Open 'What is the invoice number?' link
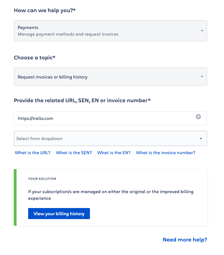 pos(166,153)
